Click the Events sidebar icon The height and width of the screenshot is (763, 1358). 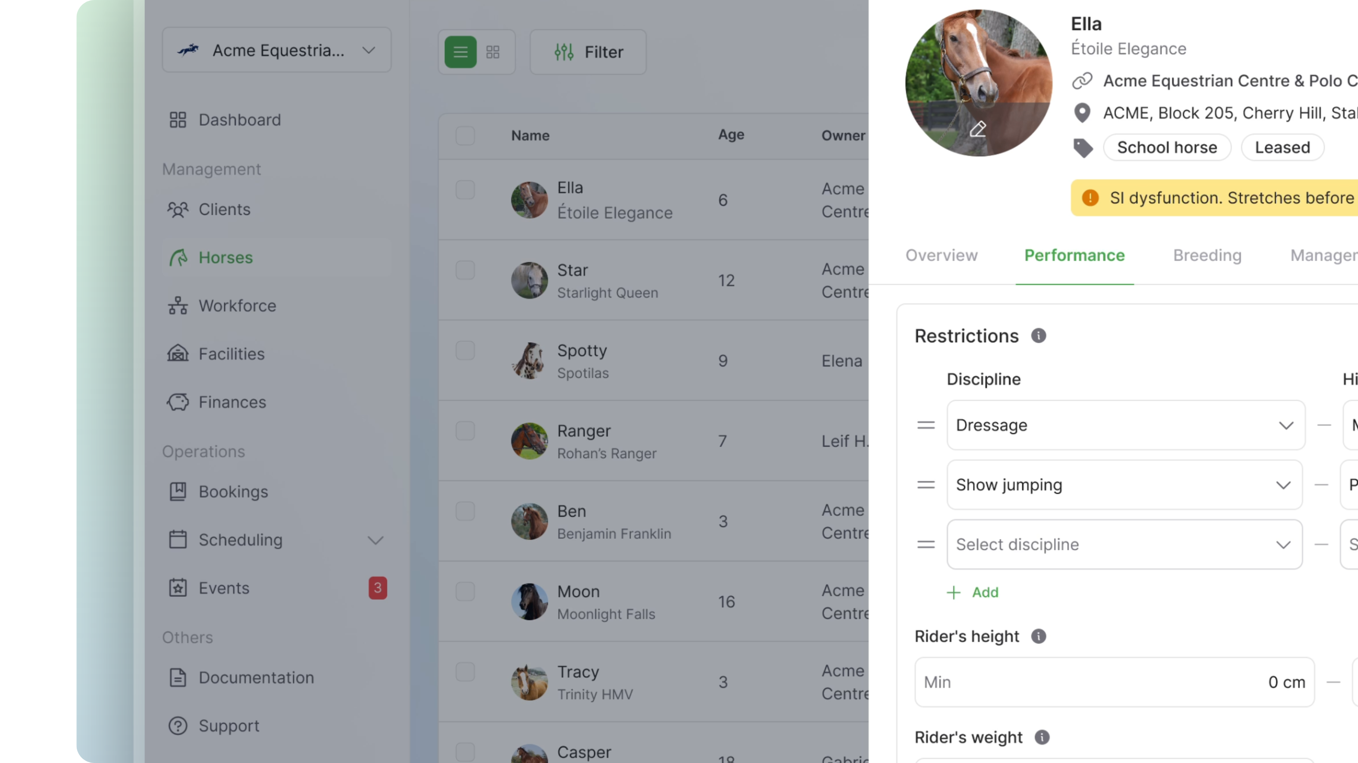click(178, 588)
